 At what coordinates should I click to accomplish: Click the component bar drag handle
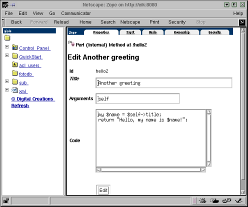pyautogui.click(x=194, y=201)
